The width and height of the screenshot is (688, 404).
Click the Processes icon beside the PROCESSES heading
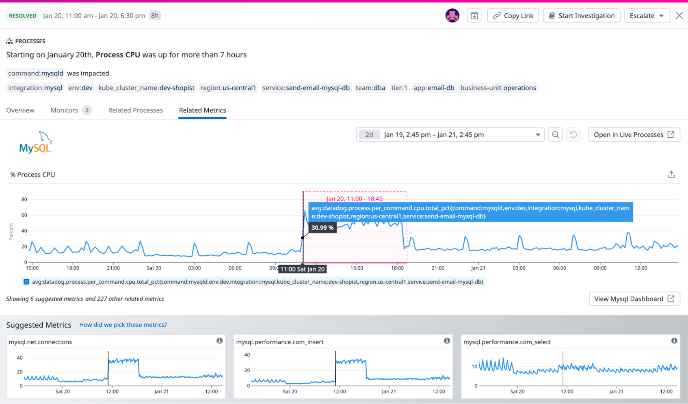[9, 41]
